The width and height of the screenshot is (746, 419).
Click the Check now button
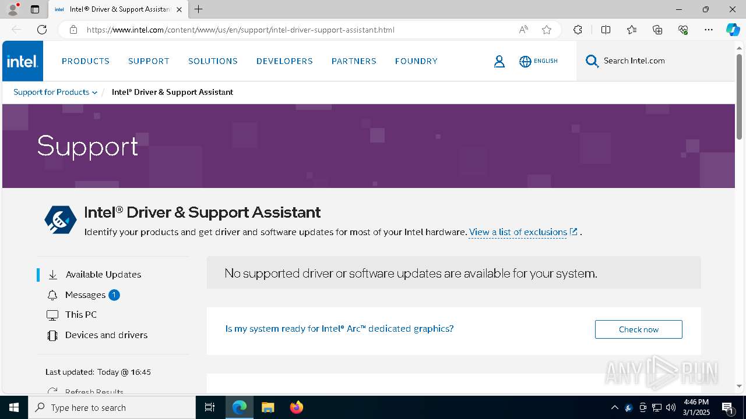(x=638, y=329)
